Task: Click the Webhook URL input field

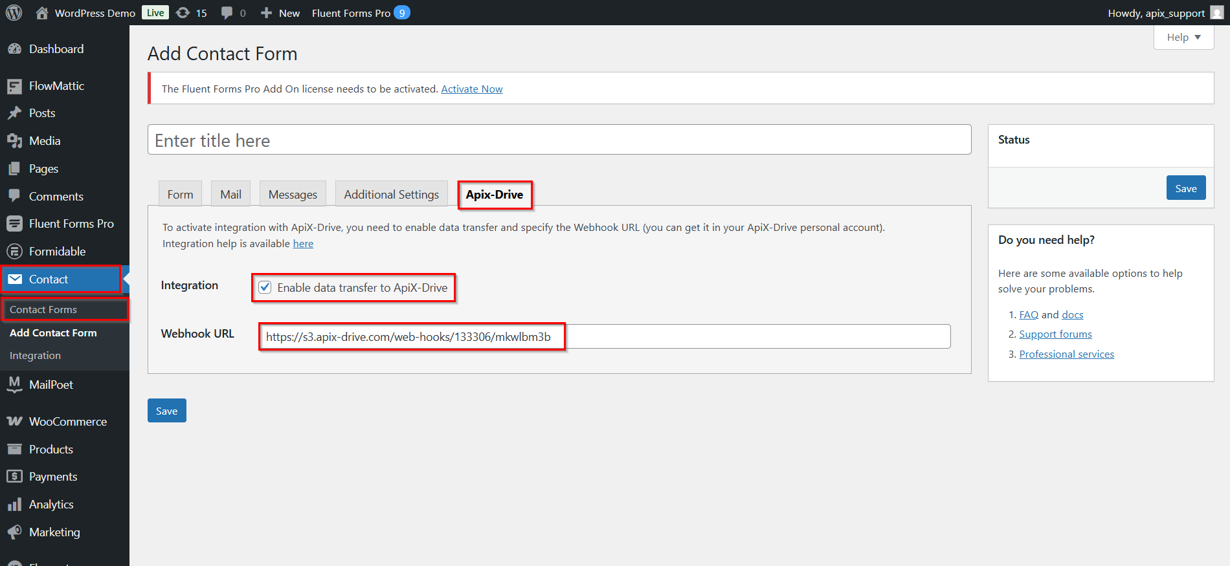Action: [x=605, y=336]
